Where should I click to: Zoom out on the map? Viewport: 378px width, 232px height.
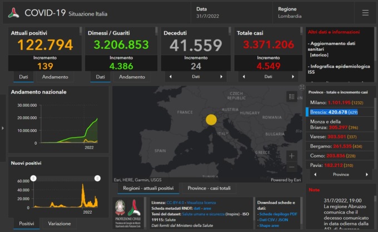[x=292, y=167]
